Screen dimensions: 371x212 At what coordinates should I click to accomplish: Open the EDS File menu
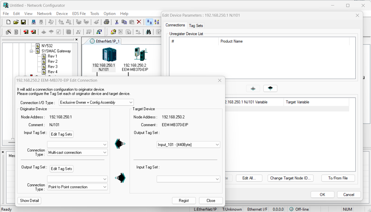(x=79, y=14)
